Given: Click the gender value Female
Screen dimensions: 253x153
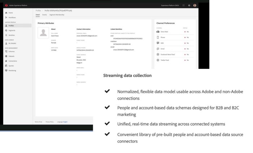Looking at the screenshot, I should (x=53, y=43).
